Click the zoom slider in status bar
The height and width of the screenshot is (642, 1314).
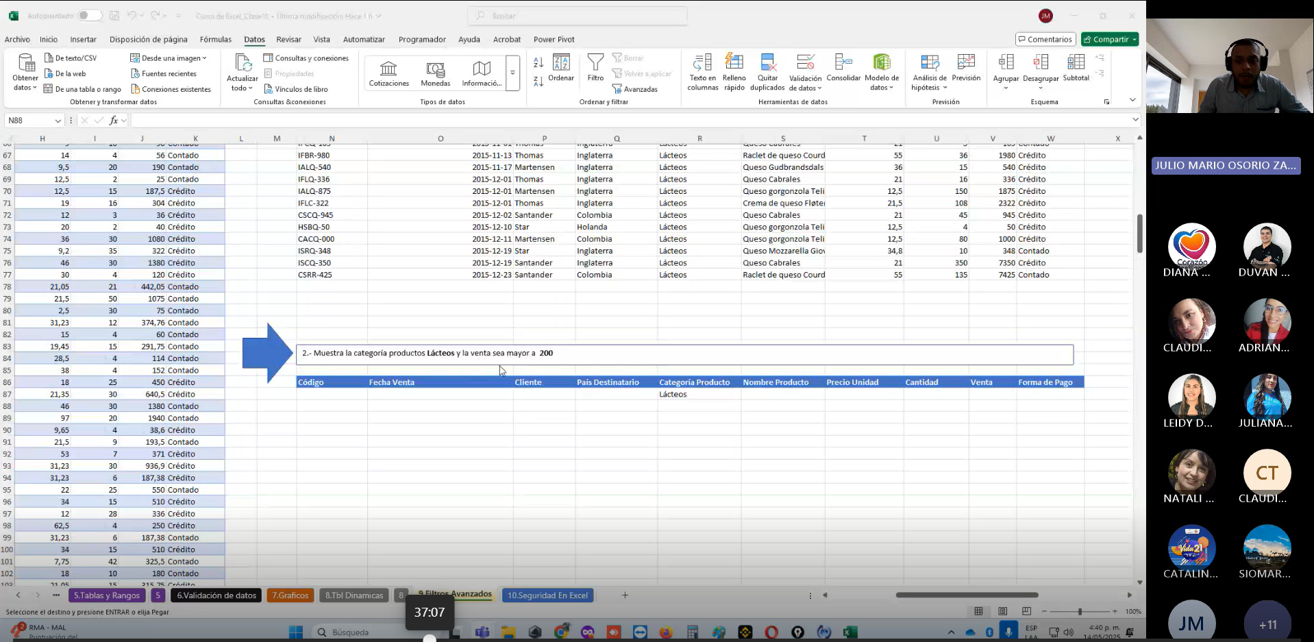coord(1080,611)
